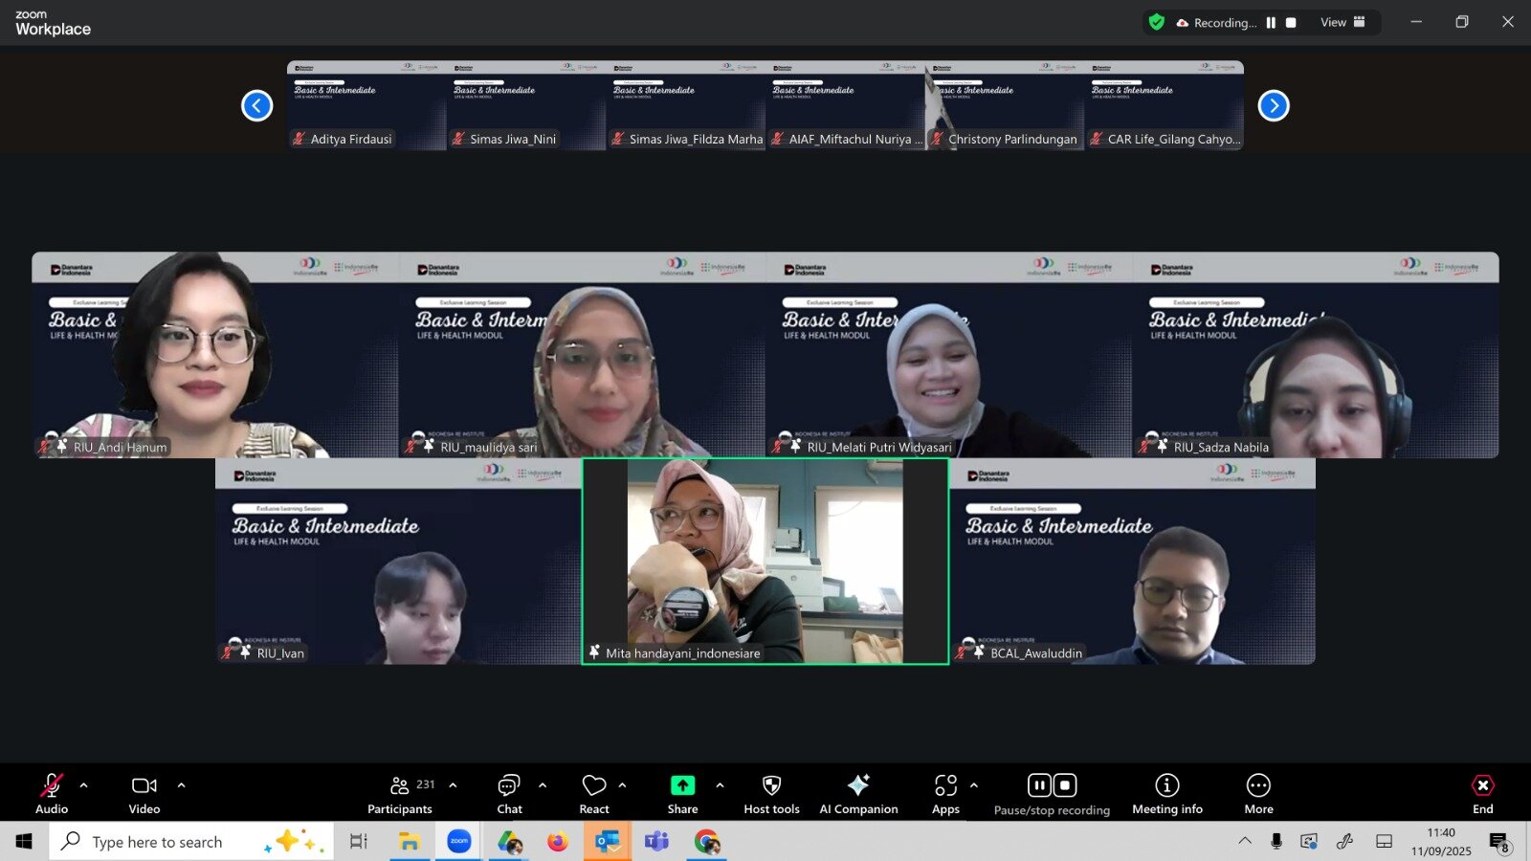Expand audio options arrow next to Audio
This screenshot has width=1531, height=861.
84,785
